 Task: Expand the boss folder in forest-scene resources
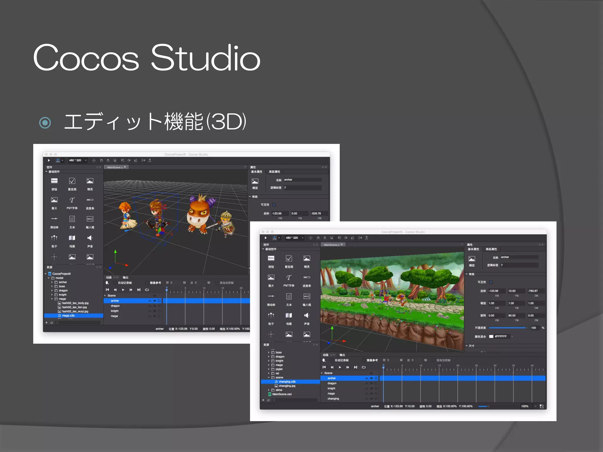pos(269,353)
